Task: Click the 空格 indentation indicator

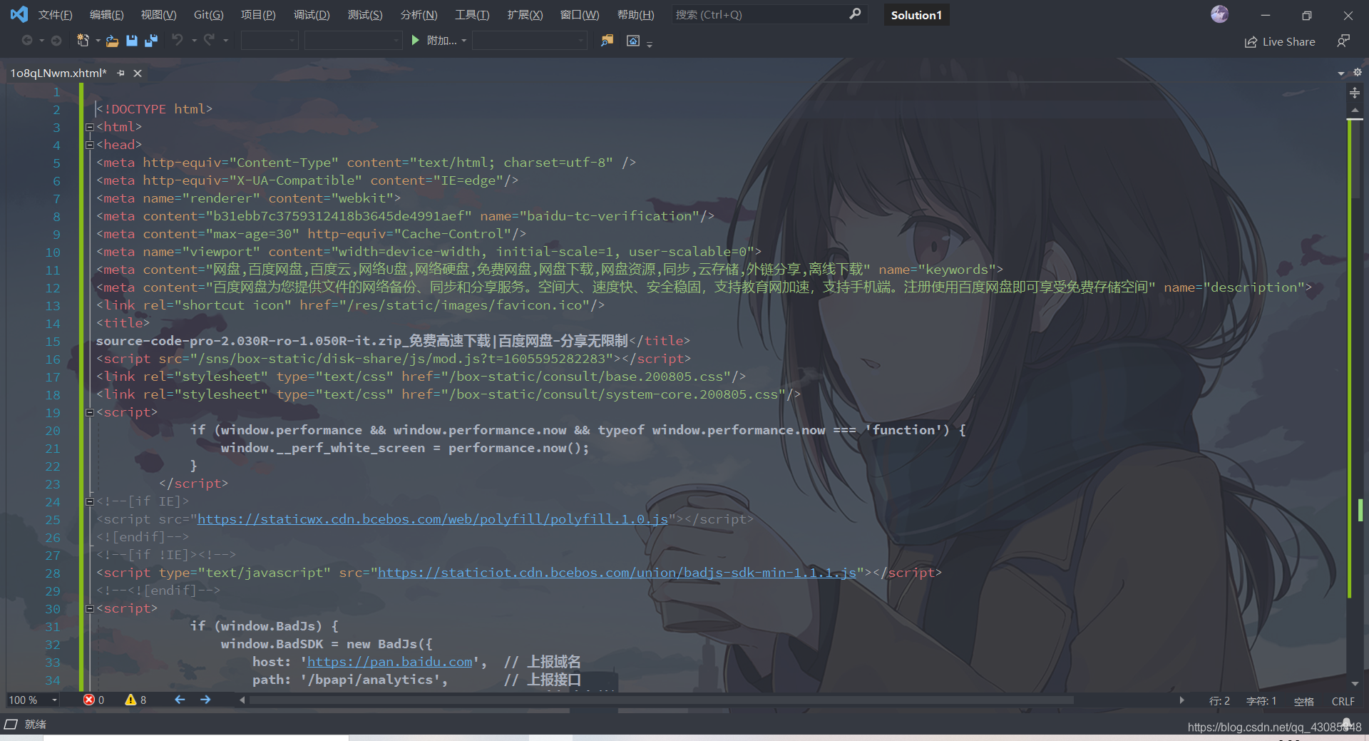Action: (x=1303, y=701)
